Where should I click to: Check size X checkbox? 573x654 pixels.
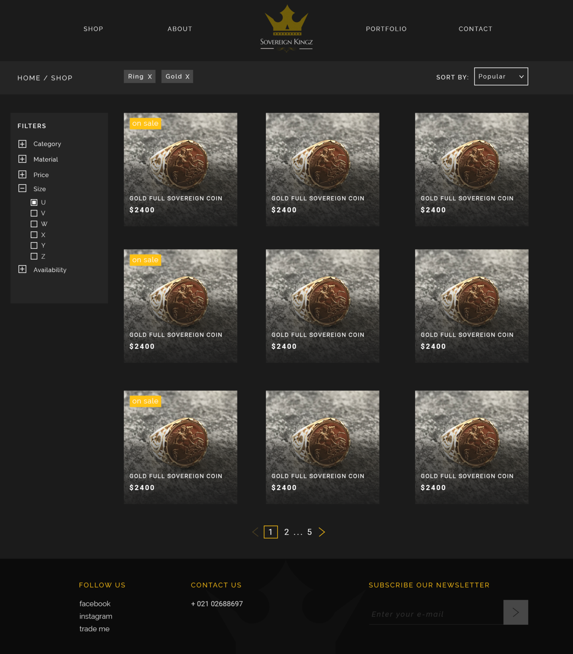point(34,235)
